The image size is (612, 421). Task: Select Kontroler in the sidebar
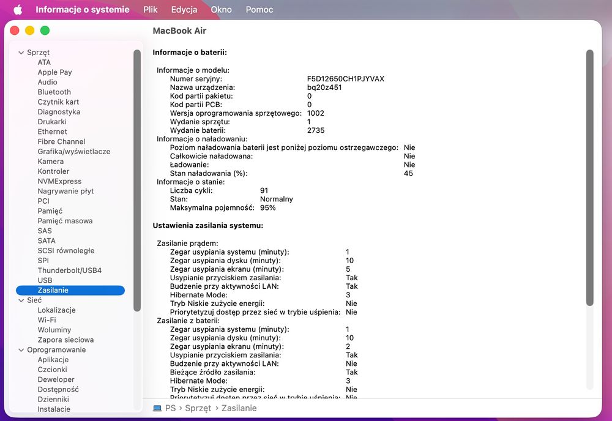click(x=53, y=171)
